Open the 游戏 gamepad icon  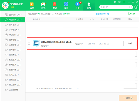43,6
